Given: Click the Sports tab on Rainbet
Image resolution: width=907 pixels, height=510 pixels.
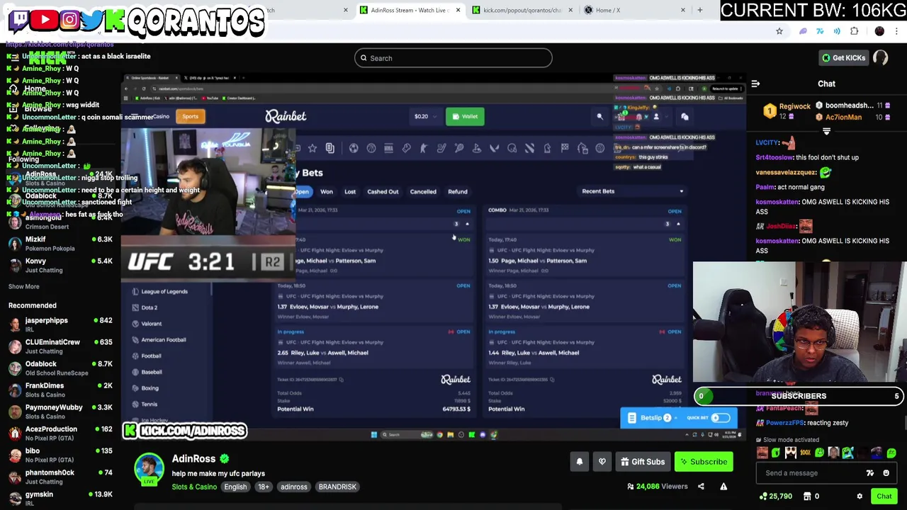Looking at the screenshot, I should click(x=190, y=117).
